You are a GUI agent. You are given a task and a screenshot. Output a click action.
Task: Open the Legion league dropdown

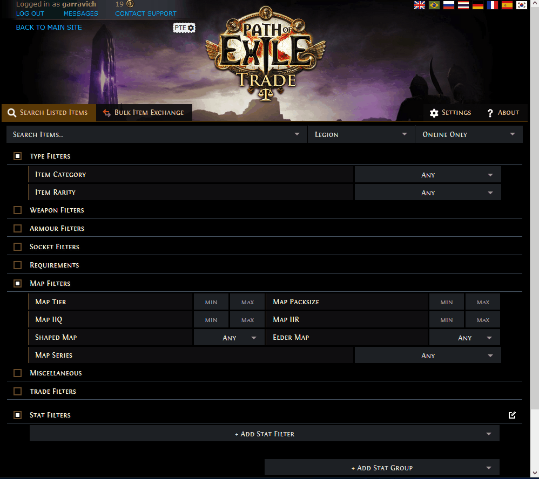[x=361, y=135]
